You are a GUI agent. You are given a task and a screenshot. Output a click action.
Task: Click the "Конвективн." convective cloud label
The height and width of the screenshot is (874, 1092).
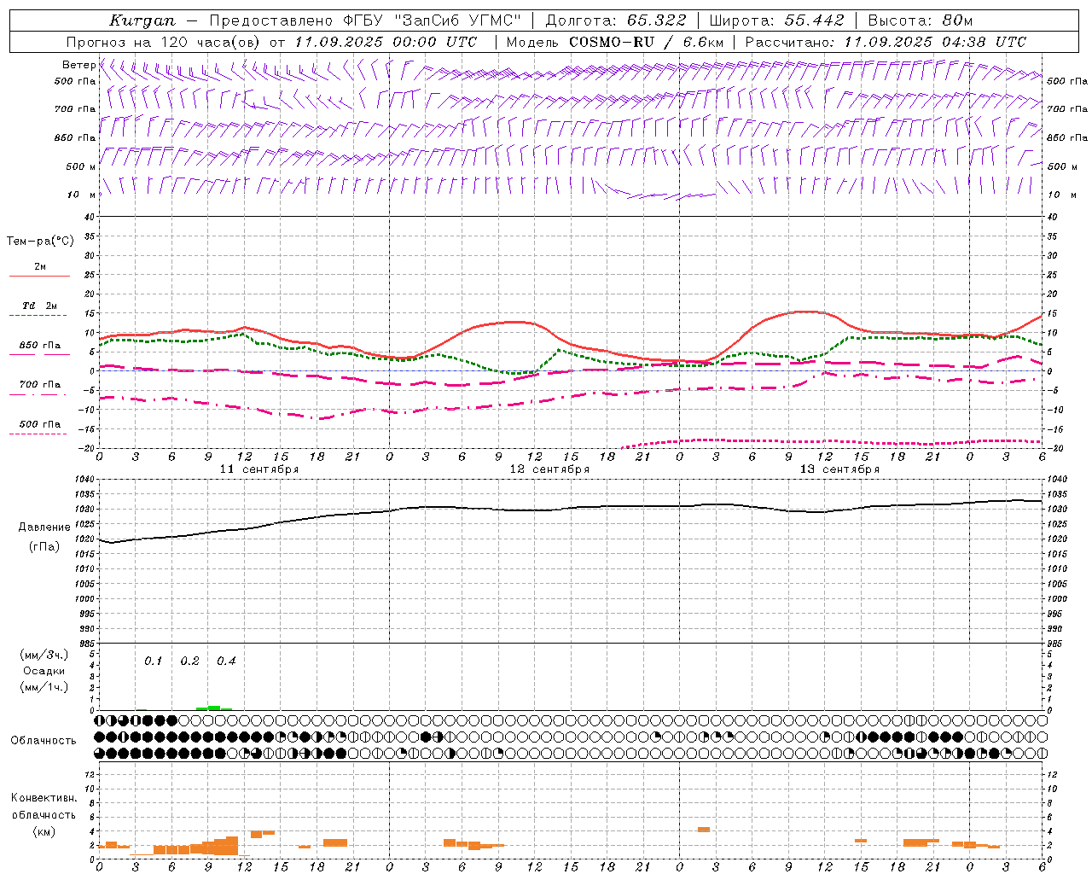(44, 798)
